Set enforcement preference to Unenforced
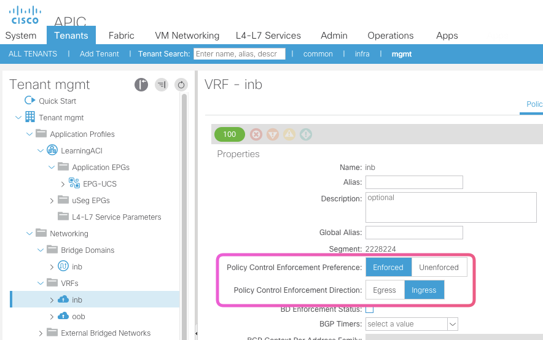Viewport: 543px width, 340px height. [x=439, y=267]
